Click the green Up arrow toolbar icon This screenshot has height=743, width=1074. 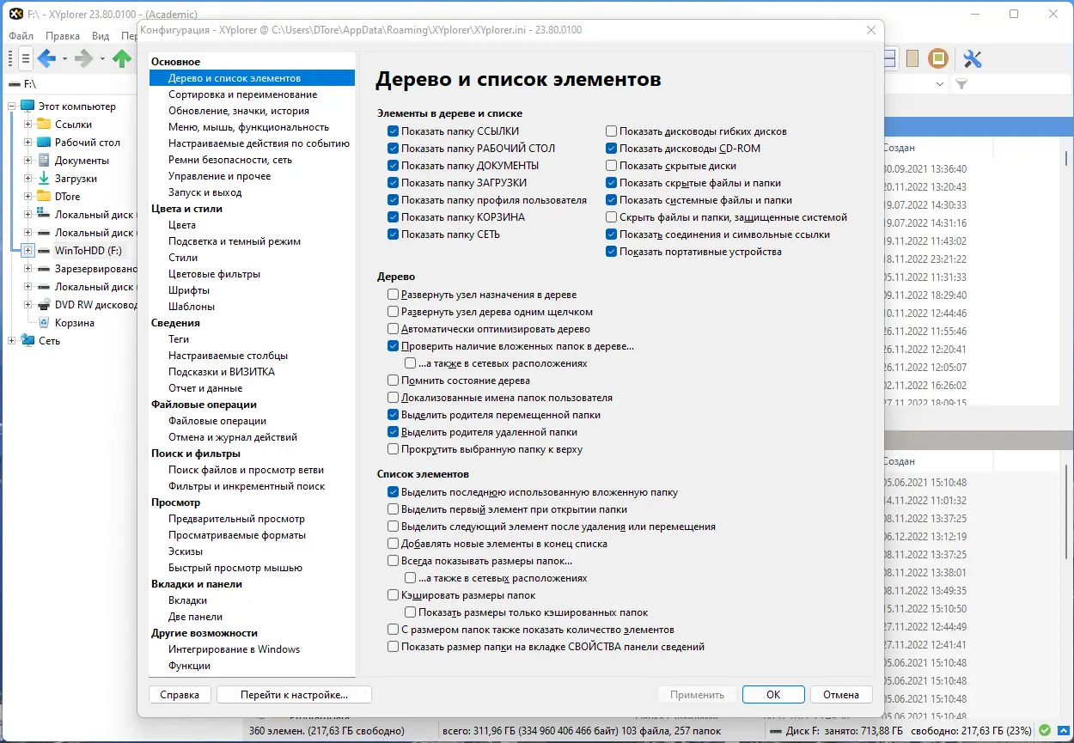point(122,58)
